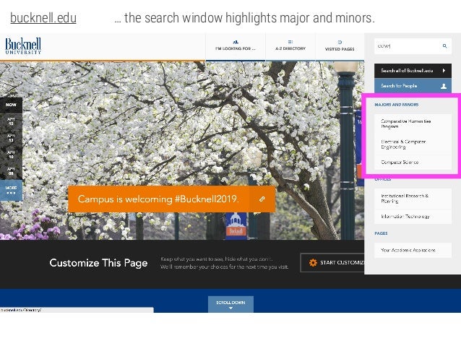Screen dimensions: 461x346
Task: Select Search all of Bucknell.edu button
Action: tap(413, 71)
